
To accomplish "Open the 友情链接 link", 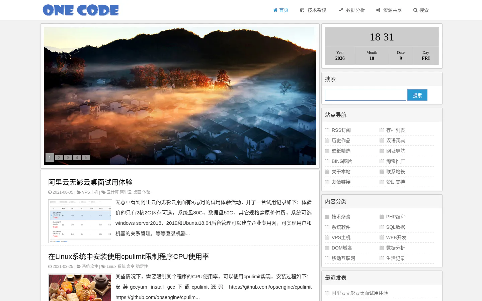I will click(341, 182).
